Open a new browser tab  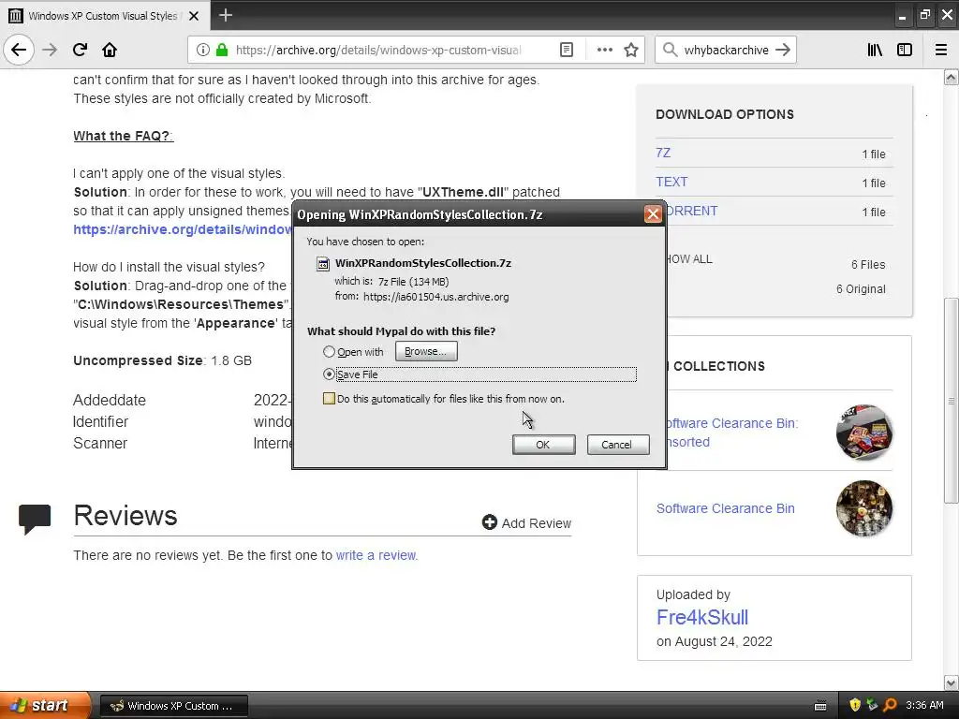click(225, 15)
